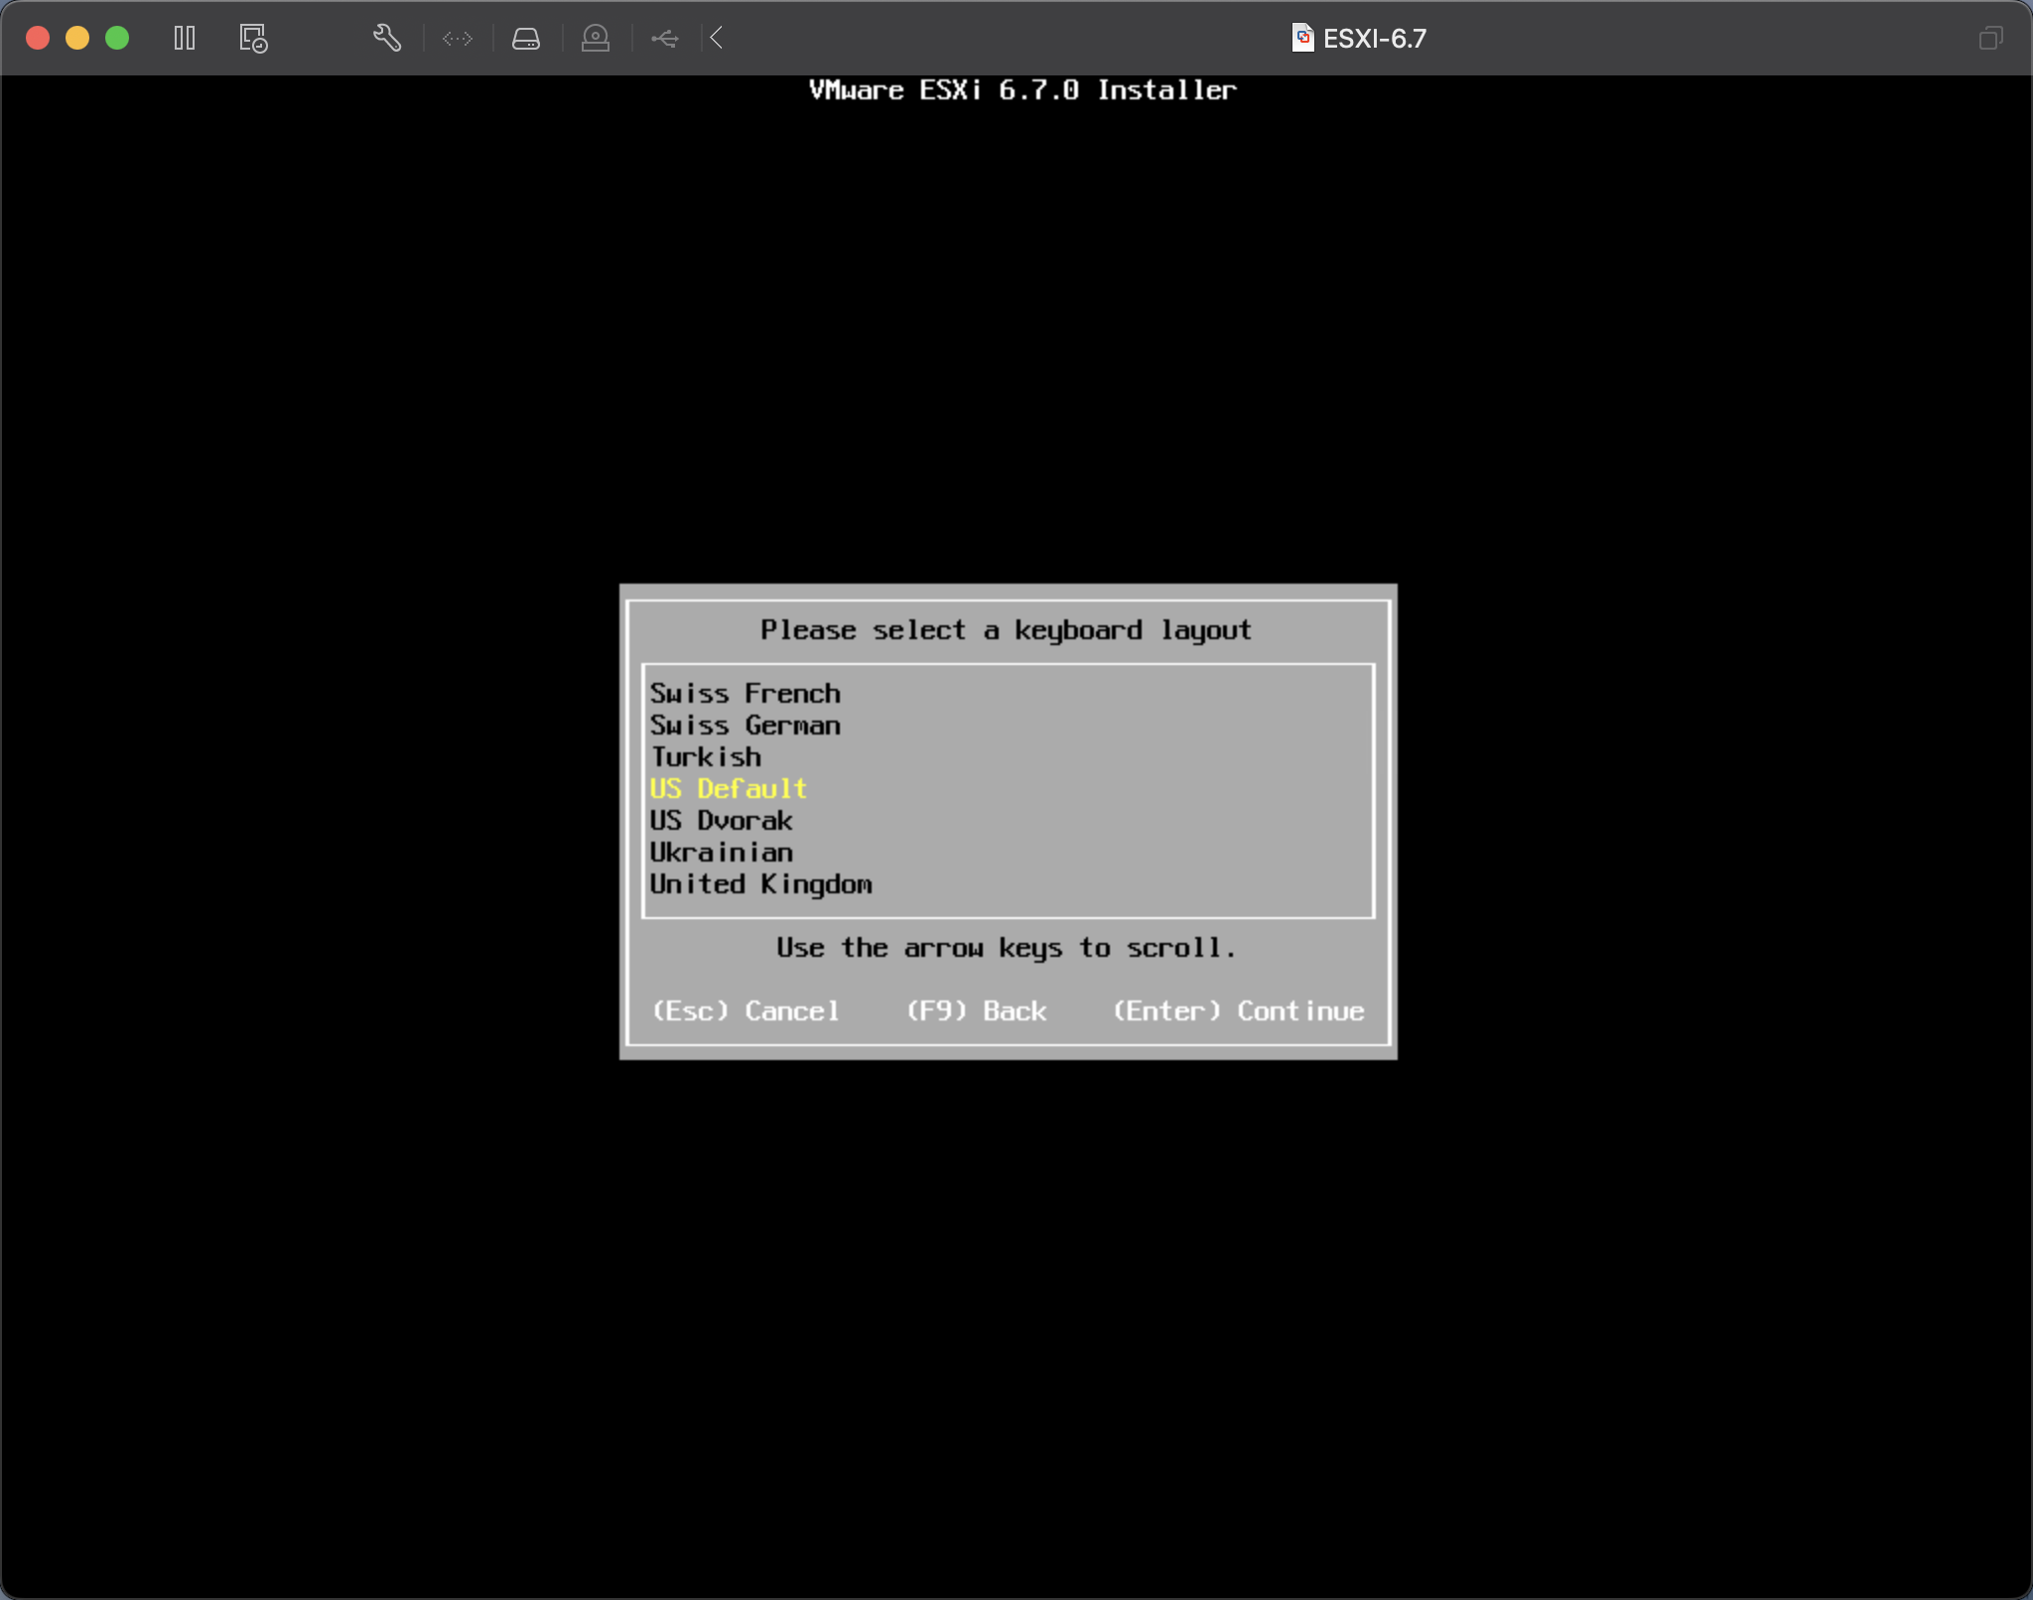Select United Kingdom keyboard layout
The height and width of the screenshot is (1600, 2033).
(x=760, y=884)
